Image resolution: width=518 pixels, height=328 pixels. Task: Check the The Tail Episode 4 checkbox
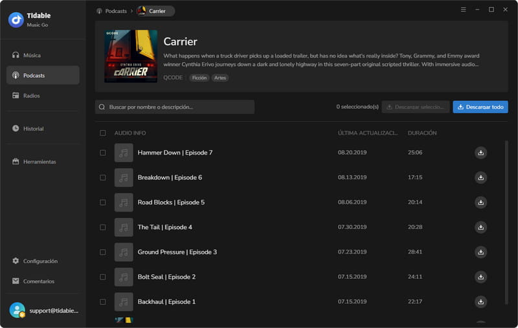[x=103, y=227]
